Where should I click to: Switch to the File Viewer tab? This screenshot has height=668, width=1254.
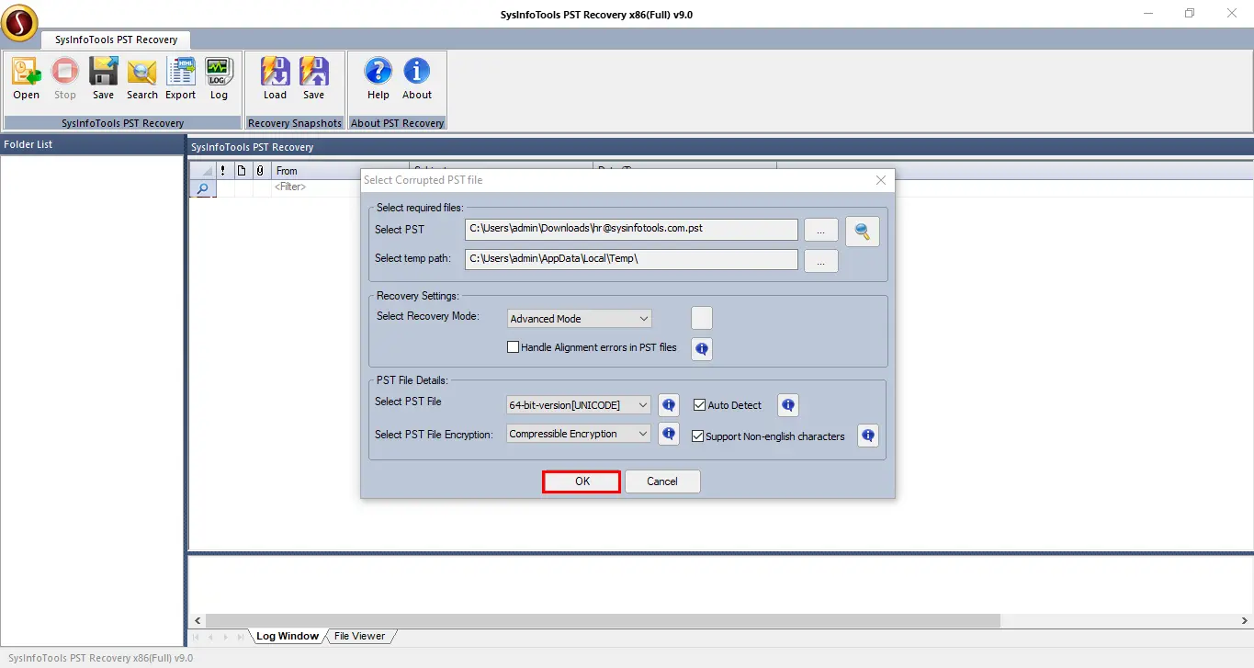coord(360,636)
